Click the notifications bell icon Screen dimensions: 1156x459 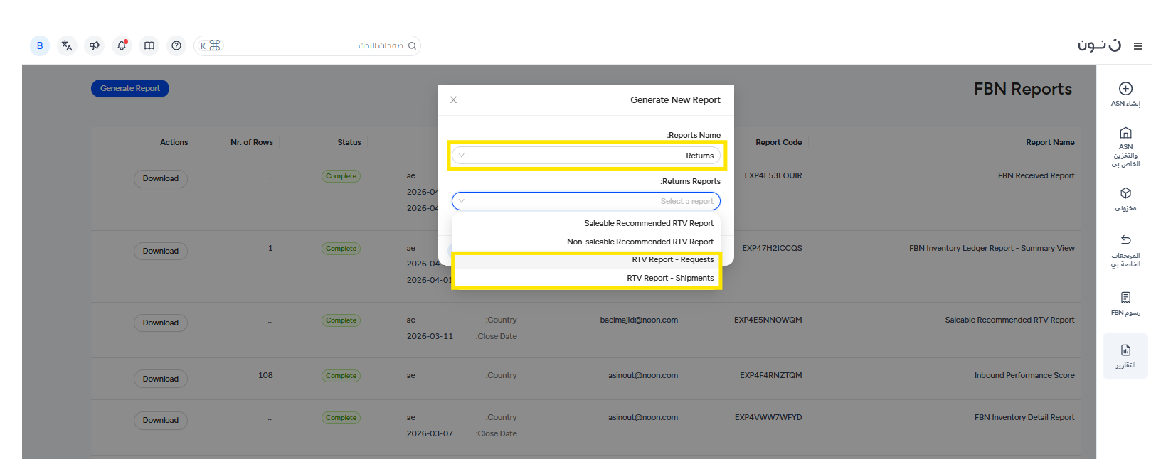click(x=122, y=45)
